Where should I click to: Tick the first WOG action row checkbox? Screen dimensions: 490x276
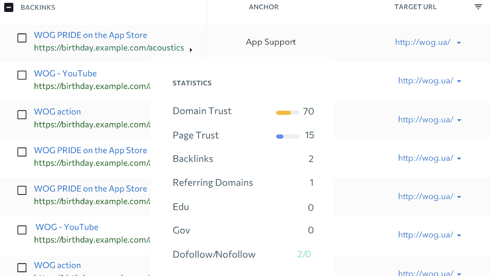coord(22,115)
